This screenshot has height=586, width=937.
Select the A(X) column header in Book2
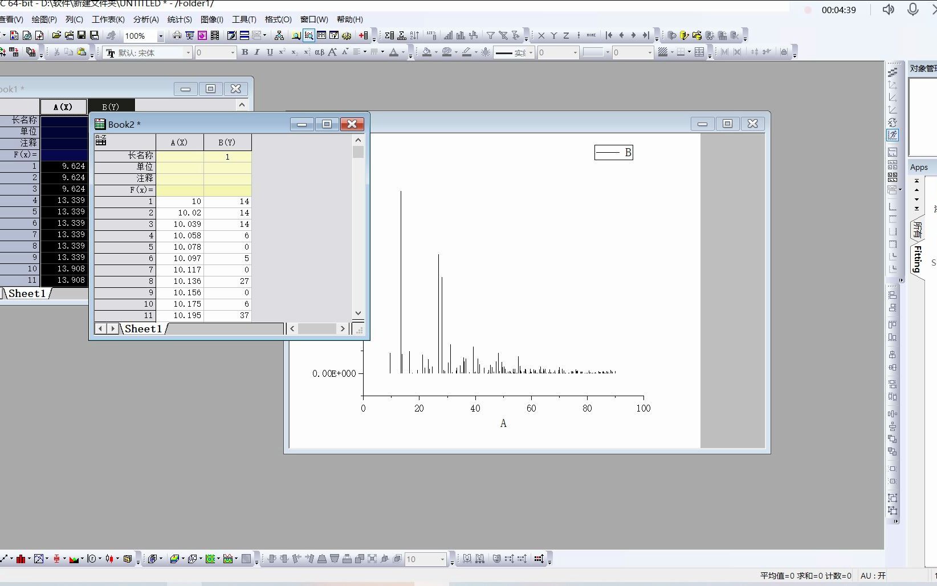180,143
